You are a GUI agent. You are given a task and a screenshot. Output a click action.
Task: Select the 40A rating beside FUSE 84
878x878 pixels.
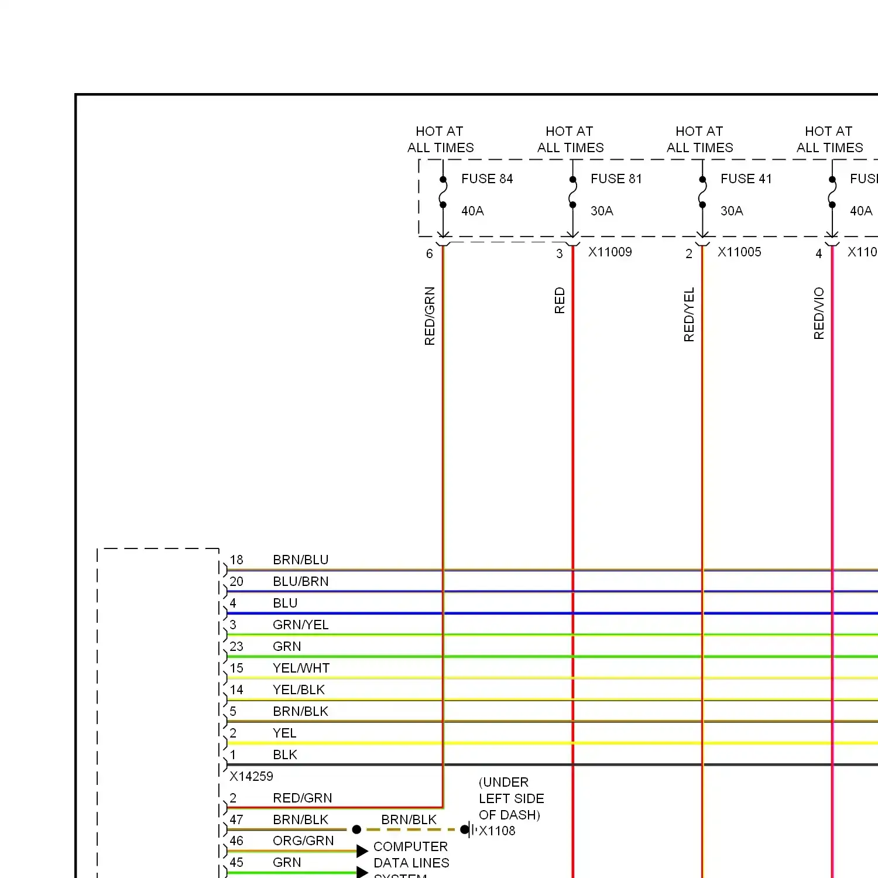[x=472, y=211]
